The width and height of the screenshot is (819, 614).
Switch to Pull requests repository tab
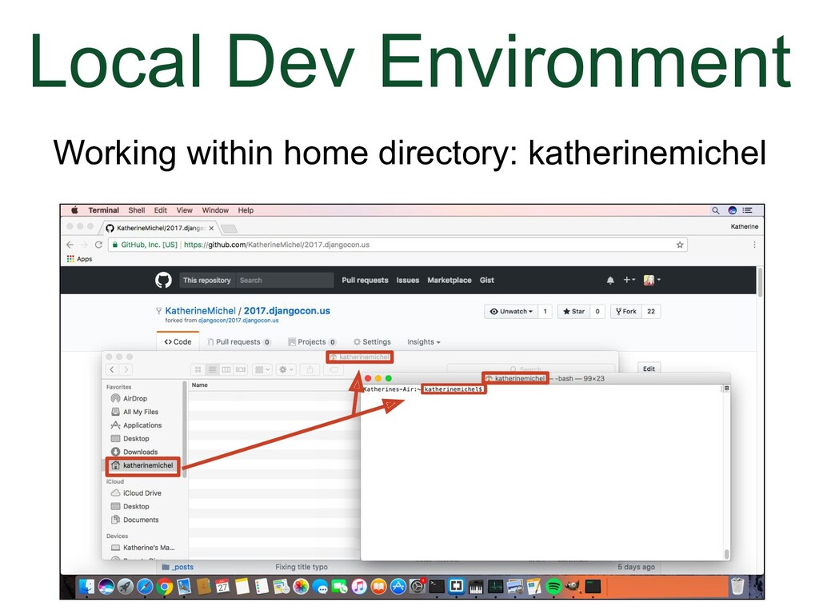(238, 342)
